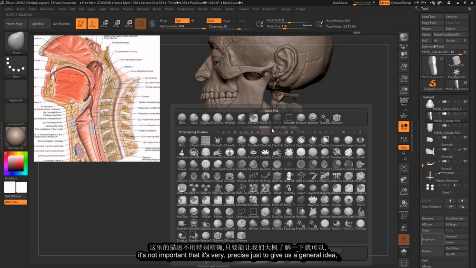Select the Clay brush in Quick Pick
476x268 pixels.
click(x=194, y=119)
